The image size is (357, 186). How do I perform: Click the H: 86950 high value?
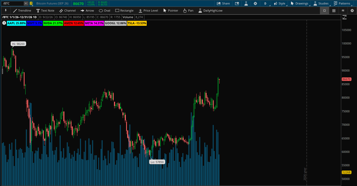pos(75,17)
